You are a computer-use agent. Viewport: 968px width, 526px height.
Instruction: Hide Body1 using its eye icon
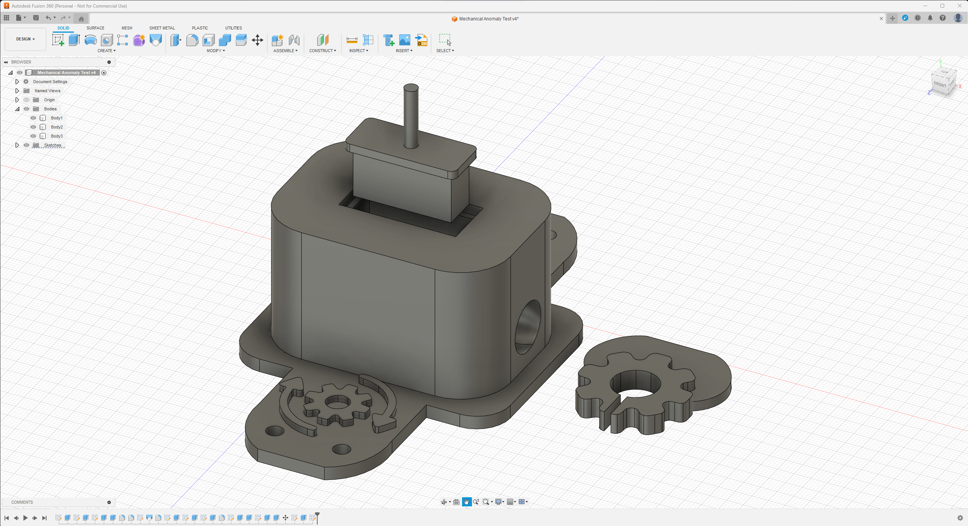click(33, 118)
